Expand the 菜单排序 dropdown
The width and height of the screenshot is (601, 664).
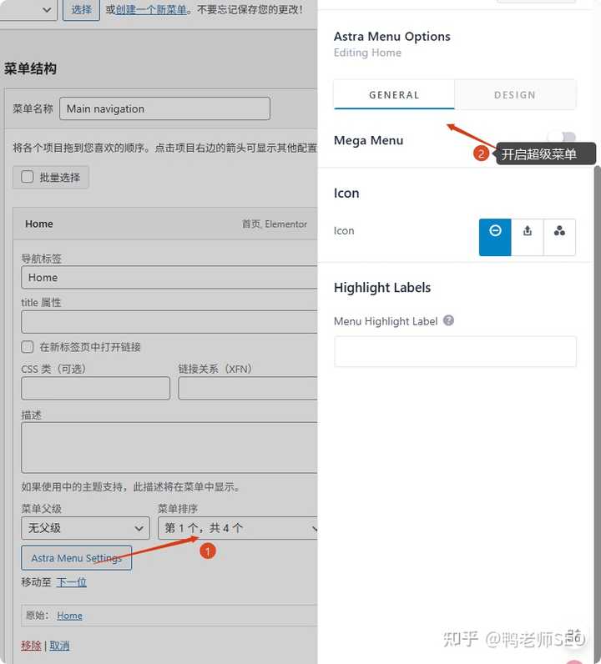pyautogui.click(x=240, y=528)
